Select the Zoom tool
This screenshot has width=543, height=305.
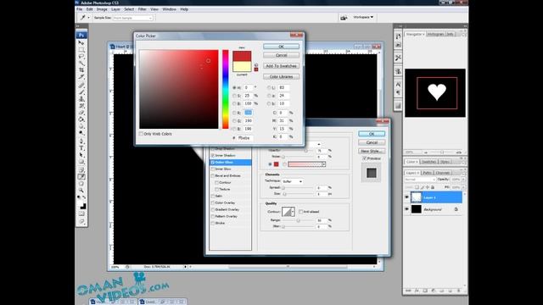[81, 190]
